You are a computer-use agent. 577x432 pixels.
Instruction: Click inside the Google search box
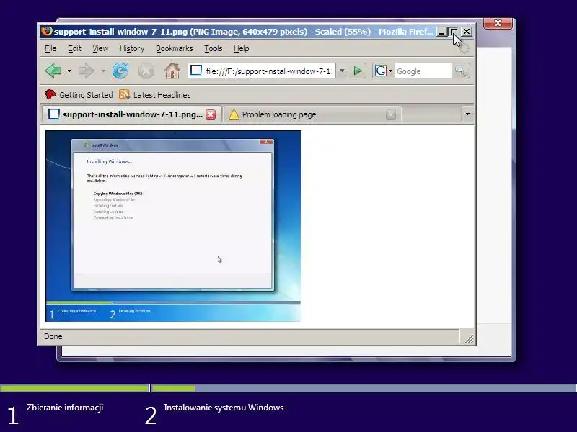(423, 71)
